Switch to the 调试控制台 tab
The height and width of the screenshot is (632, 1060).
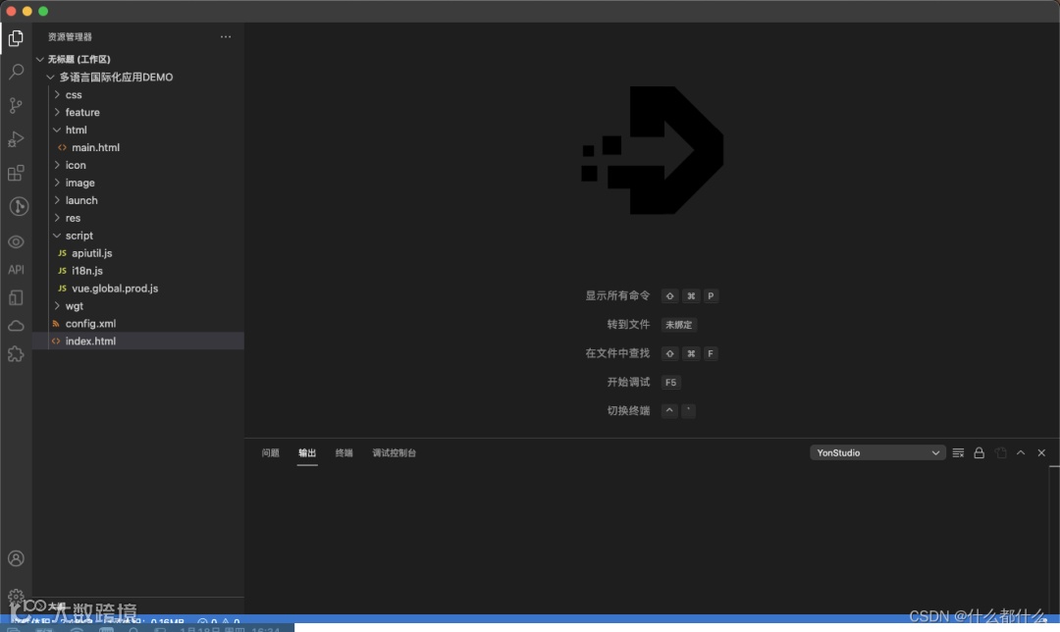(x=395, y=452)
